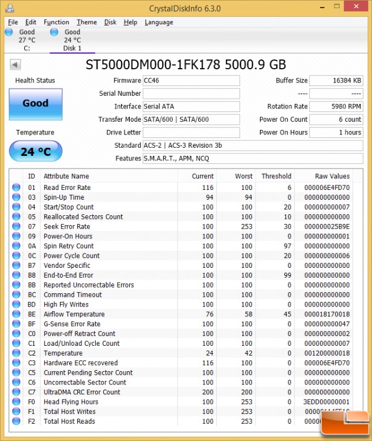Viewport: 372px width, 441px height.
Task: Click the status icon for High Fly Writes
Action: pos(16,304)
